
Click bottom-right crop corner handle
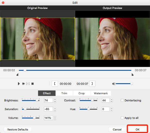click(74, 60)
